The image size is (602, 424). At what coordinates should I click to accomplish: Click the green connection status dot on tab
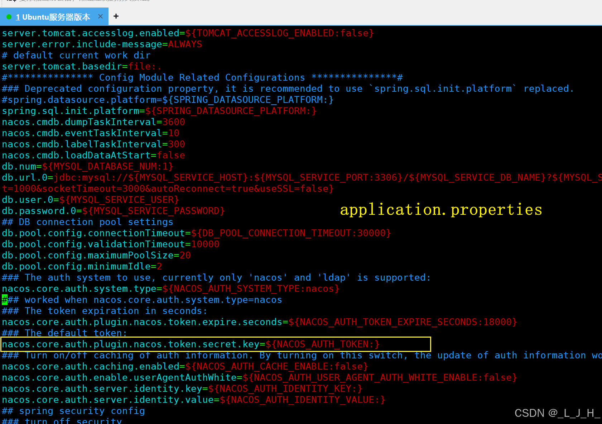coord(9,17)
